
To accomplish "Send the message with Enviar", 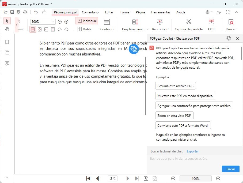I will pyautogui.click(x=231, y=169).
